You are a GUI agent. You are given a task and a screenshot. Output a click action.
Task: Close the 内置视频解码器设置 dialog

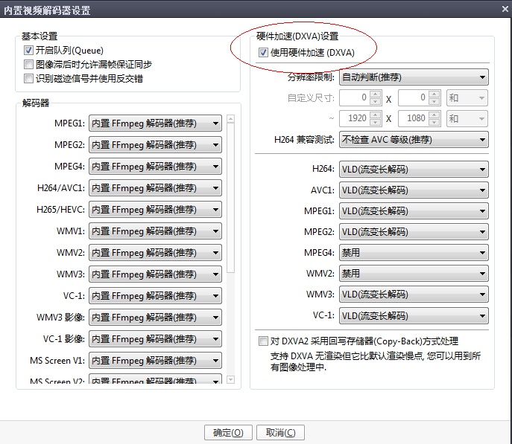coord(505,9)
